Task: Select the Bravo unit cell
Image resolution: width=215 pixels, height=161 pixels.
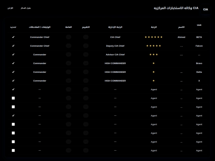Action: pyautogui.click(x=199, y=63)
